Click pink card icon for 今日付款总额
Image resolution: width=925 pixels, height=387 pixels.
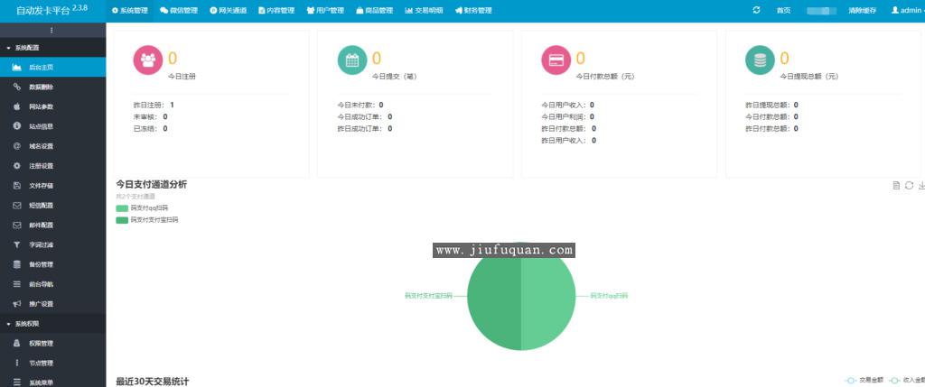556,60
